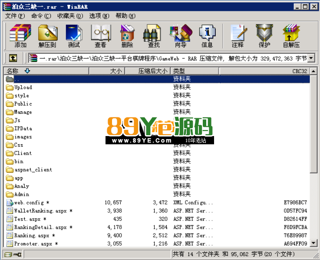Viewport: 320px width, 260px height.
Task: Select the IPData folder icon
Action: click(10, 128)
